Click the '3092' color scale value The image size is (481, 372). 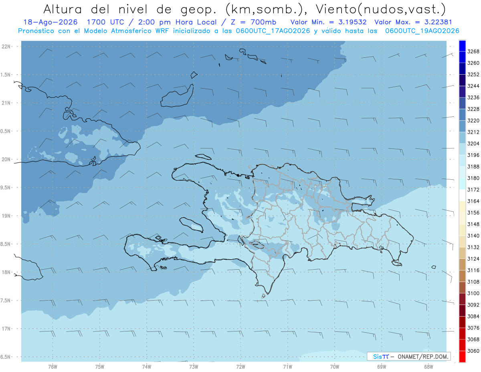473,305
